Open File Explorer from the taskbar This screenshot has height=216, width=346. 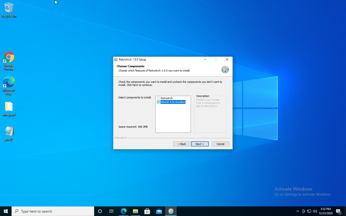[x=135, y=211]
